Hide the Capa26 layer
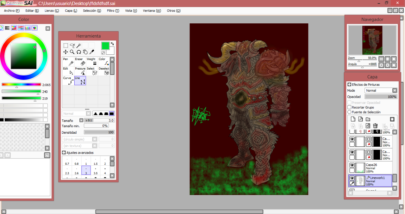This screenshot has height=214, width=405. (352, 165)
